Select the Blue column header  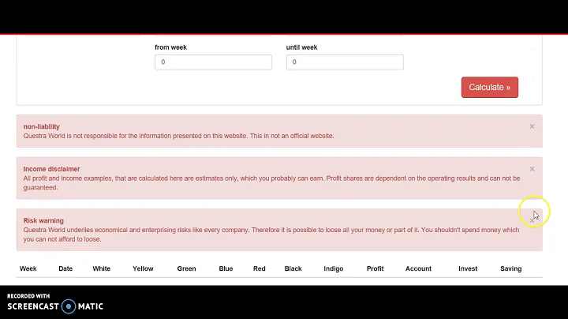point(226,268)
